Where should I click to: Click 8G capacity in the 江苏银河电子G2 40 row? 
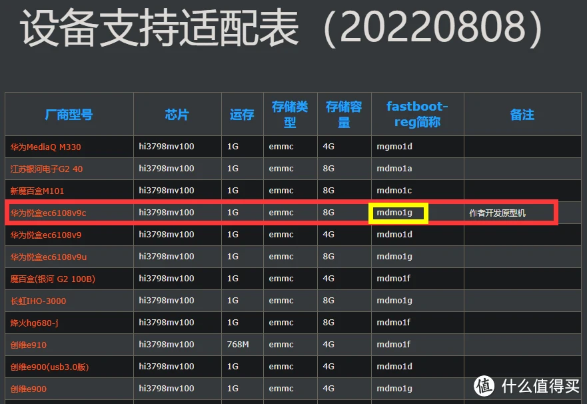[328, 169]
